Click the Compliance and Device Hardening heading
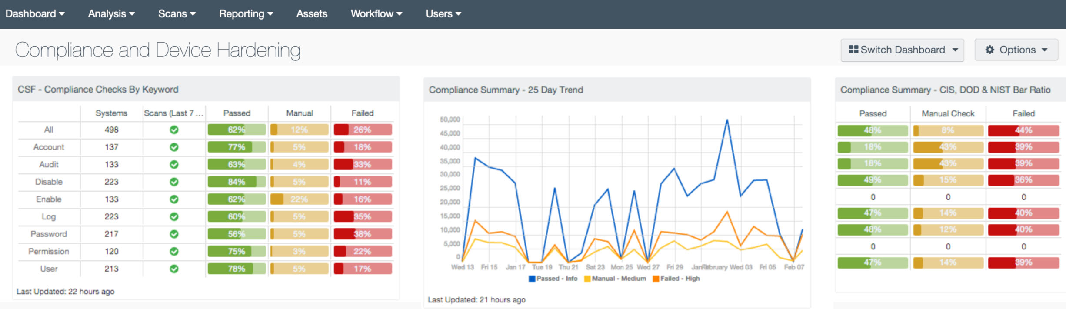The image size is (1066, 309). pos(158,50)
